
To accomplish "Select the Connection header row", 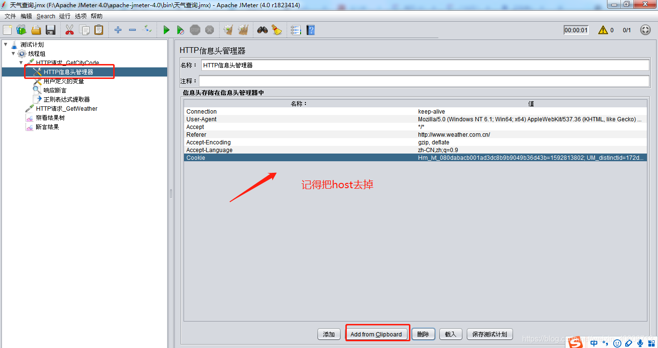I will [x=415, y=111].
